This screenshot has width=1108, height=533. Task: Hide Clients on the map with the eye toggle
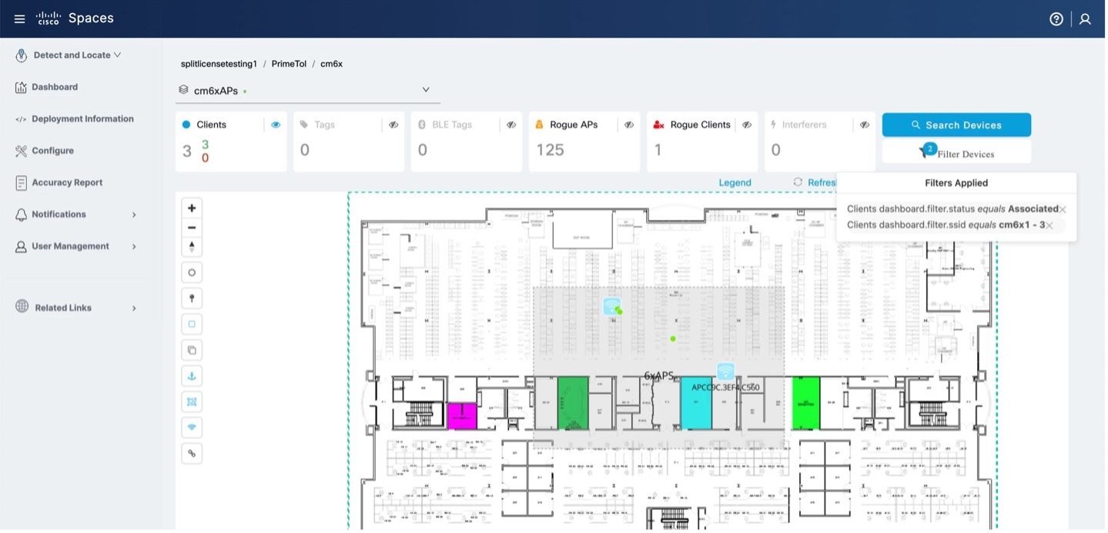(276, 124)
